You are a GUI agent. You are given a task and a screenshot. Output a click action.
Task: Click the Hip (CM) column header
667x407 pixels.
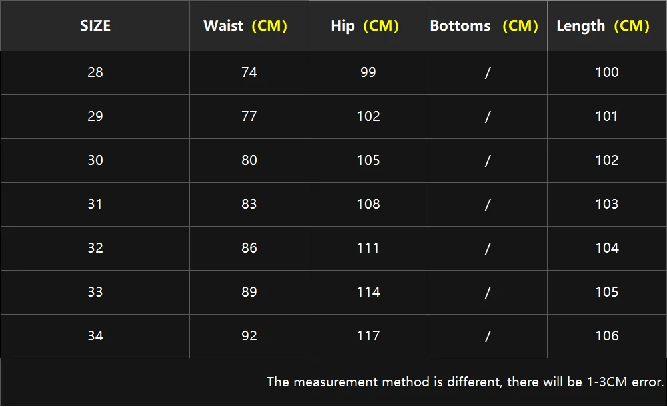point(364,26)
